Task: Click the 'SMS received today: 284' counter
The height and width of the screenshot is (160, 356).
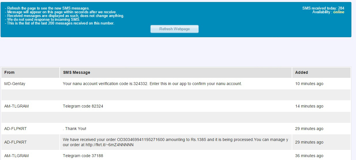Action: 323,8
